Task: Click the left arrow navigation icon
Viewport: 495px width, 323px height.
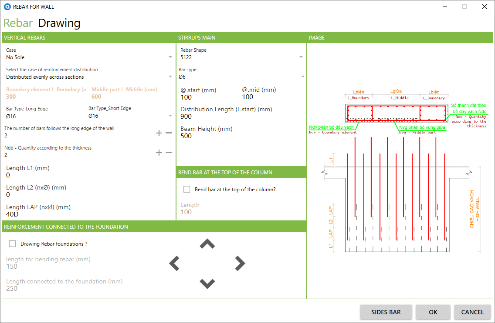Action: [x=174, y=263]
